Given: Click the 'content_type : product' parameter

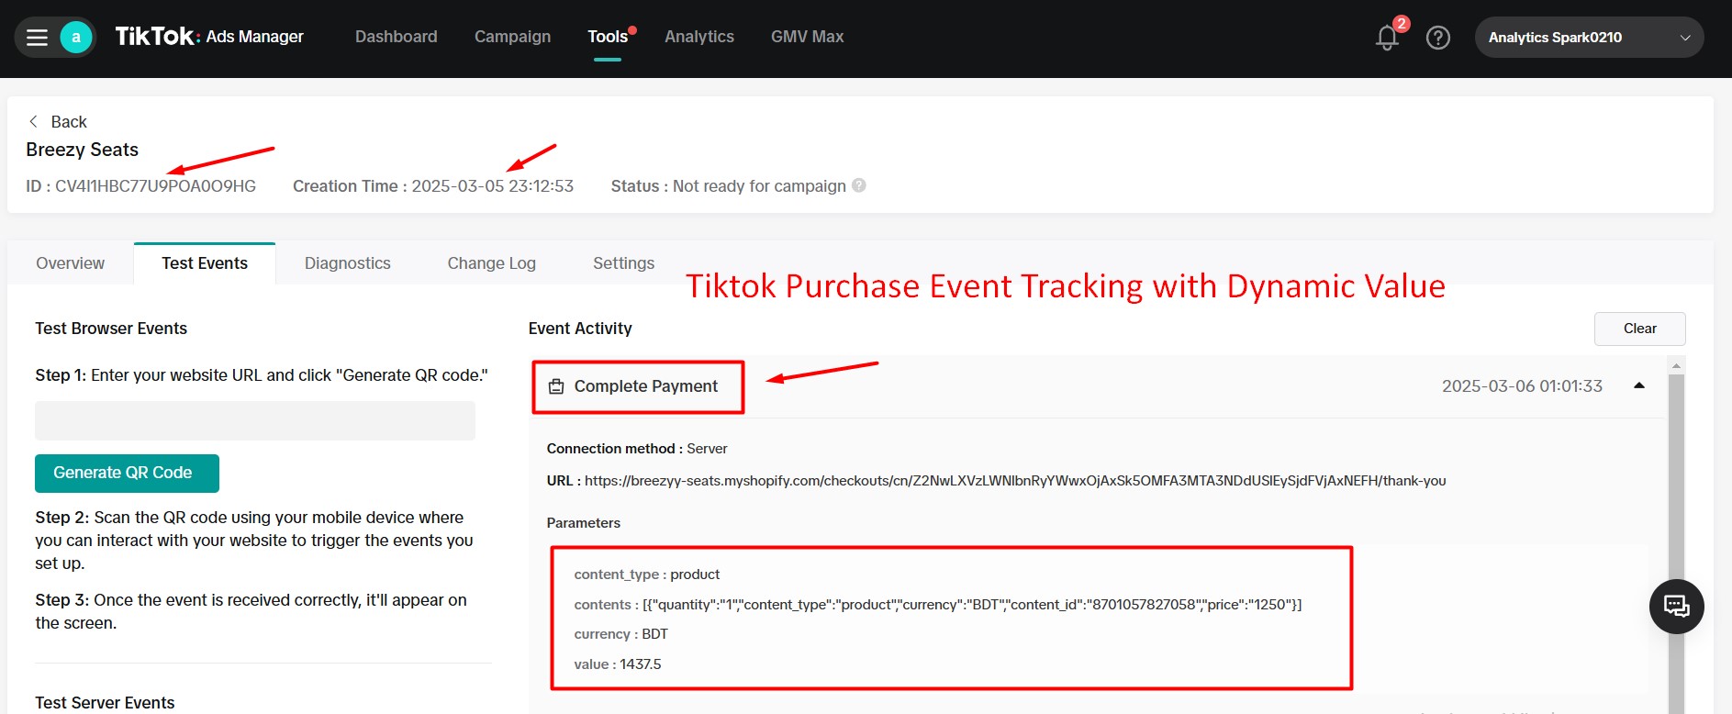Looking at the screenshot, I should tap(647, 575).
